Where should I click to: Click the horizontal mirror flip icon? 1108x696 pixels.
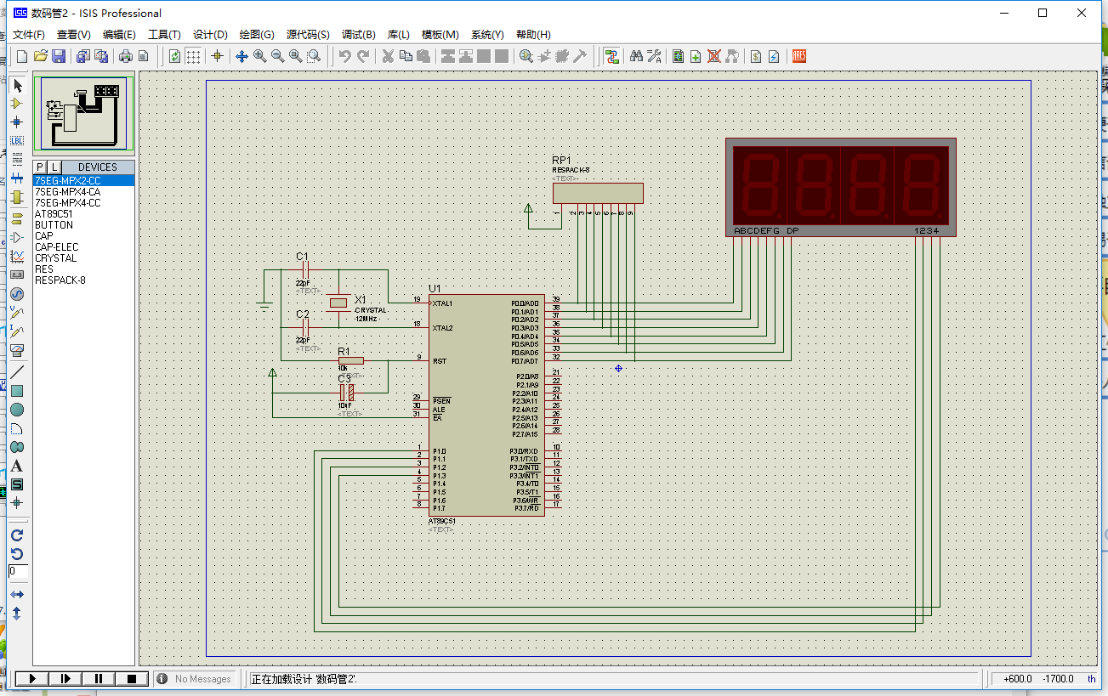point(17,594)
